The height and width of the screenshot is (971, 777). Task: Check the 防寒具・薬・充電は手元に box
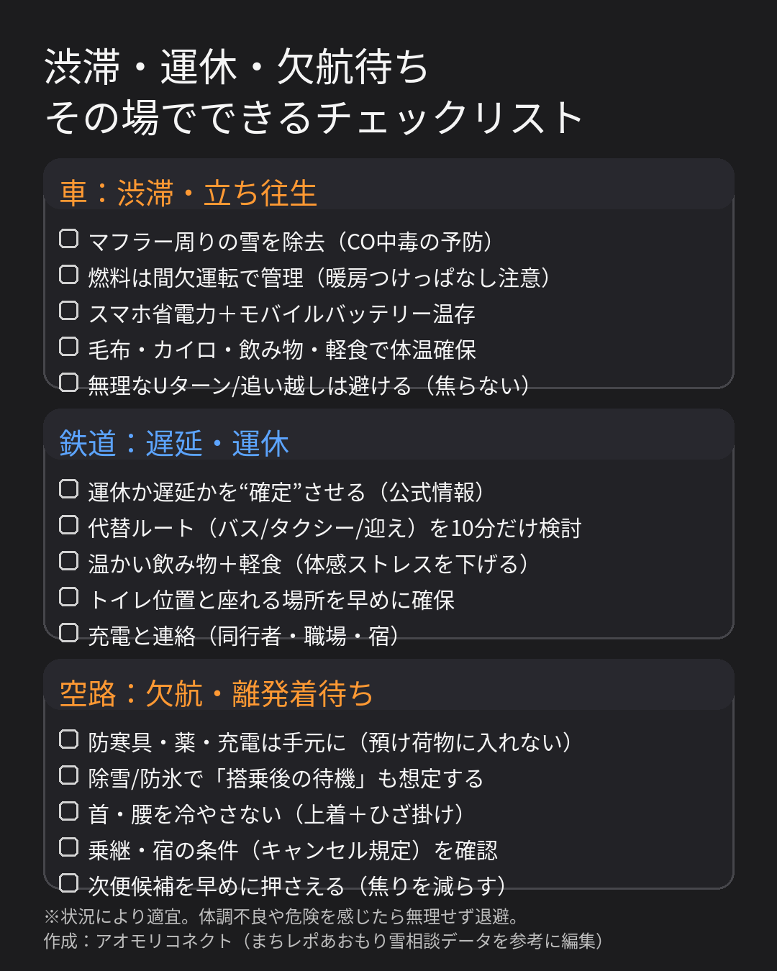click(x=68, y=739)
